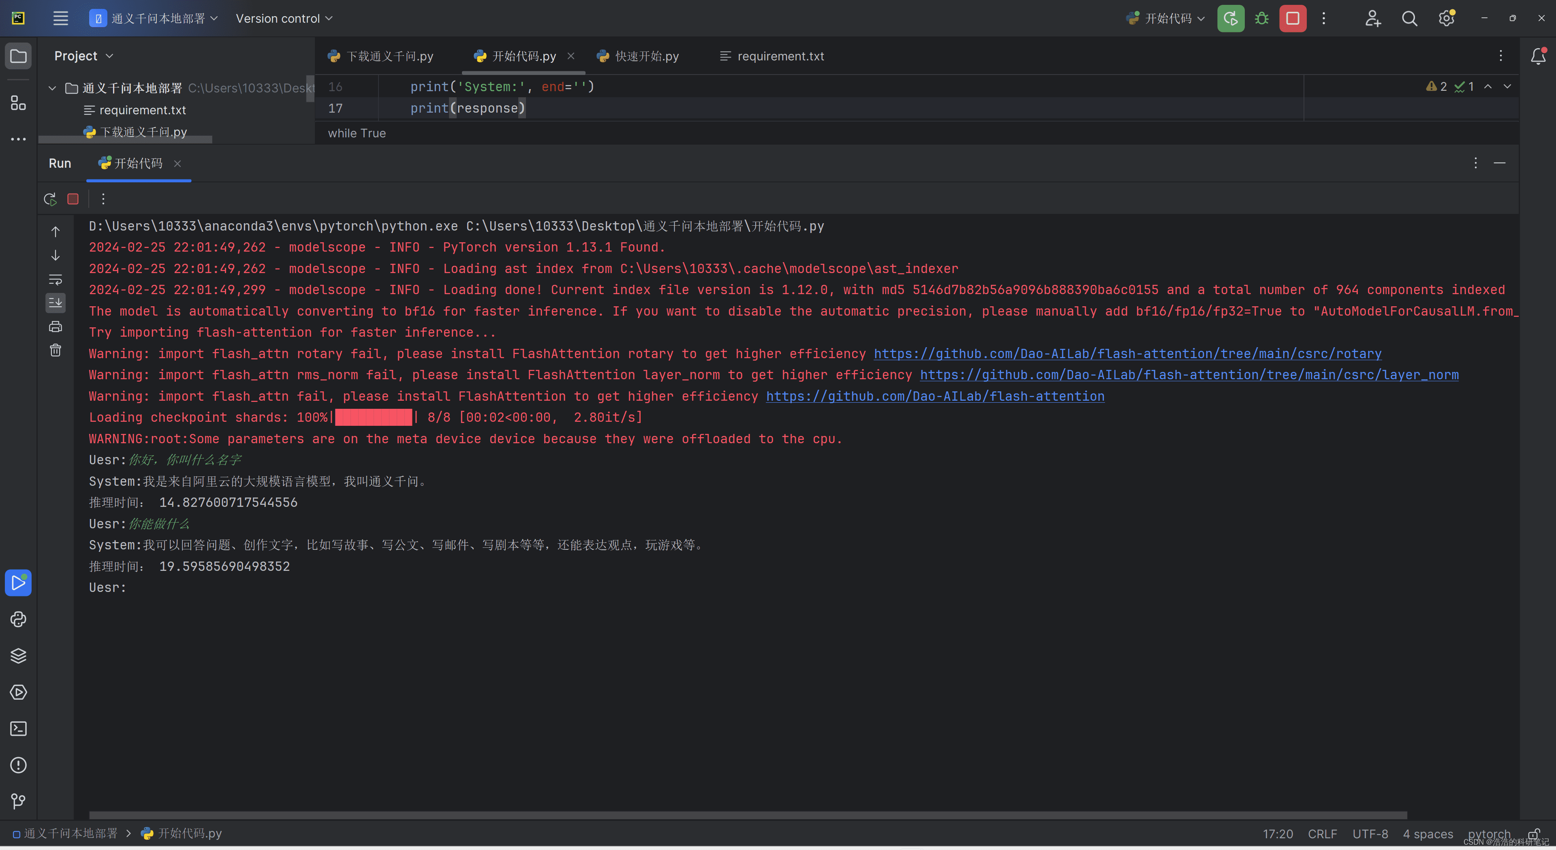Image resolution: width=1556 pixels, height=850 pixels.
Task: Open Python Packages layers icon
Action: (x=18, y=656)
